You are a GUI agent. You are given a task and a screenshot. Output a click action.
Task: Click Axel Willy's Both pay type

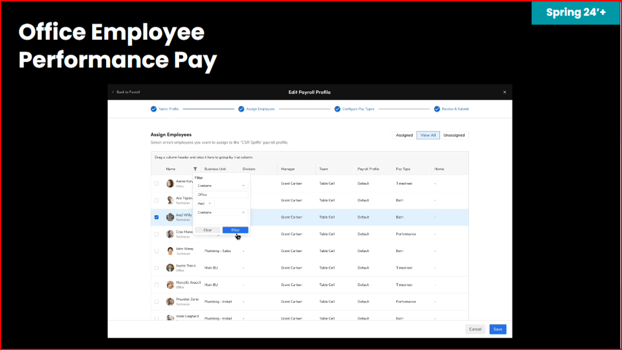point(399,217)
